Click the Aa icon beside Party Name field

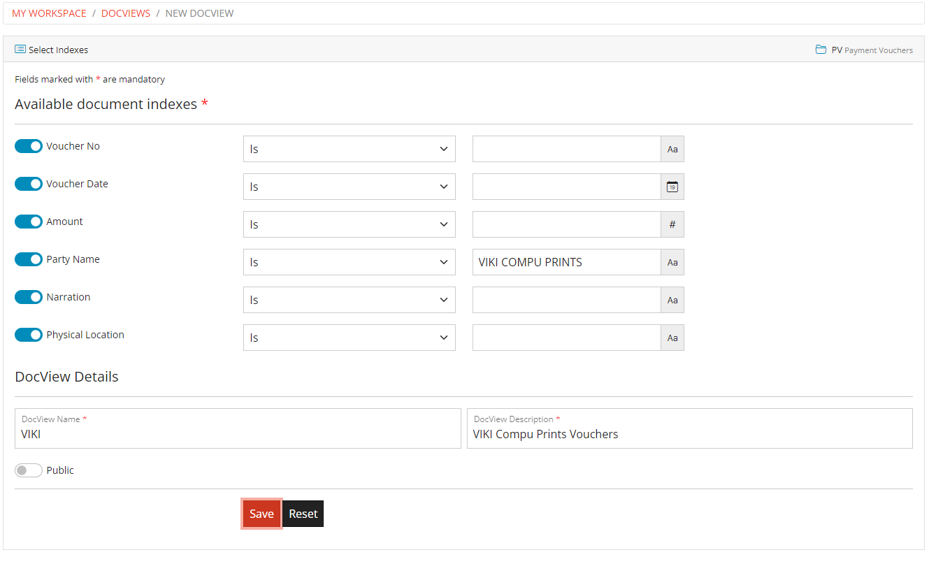[672, 262]
